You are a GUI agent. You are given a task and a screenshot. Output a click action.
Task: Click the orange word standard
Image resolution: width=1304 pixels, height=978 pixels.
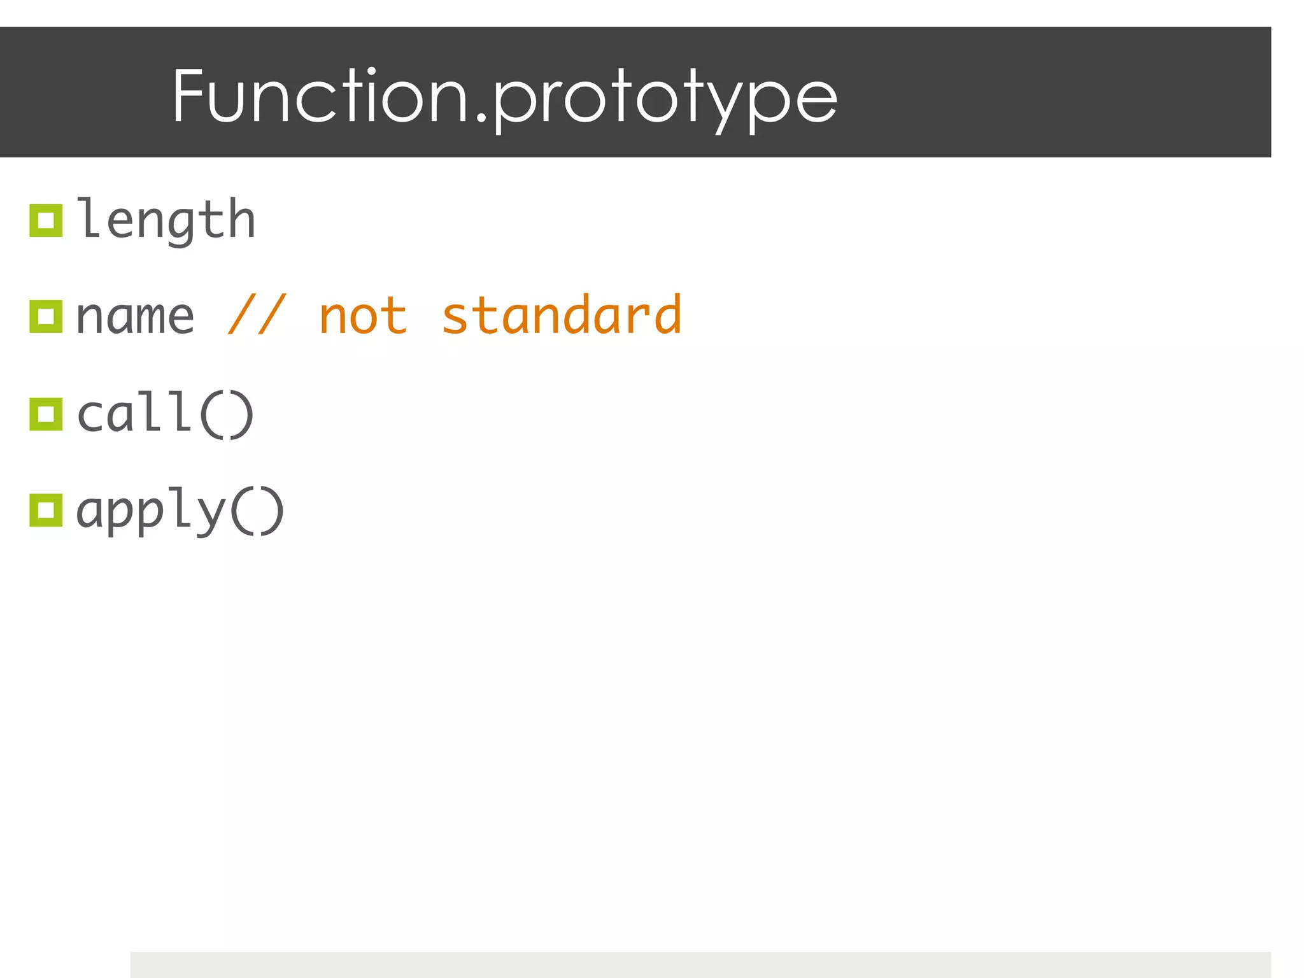562,315
